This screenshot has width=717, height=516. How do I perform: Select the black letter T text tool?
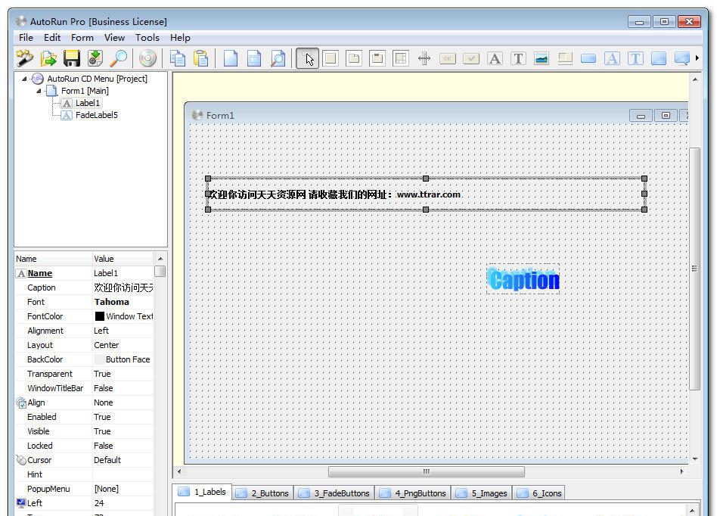tap(518, 58)
